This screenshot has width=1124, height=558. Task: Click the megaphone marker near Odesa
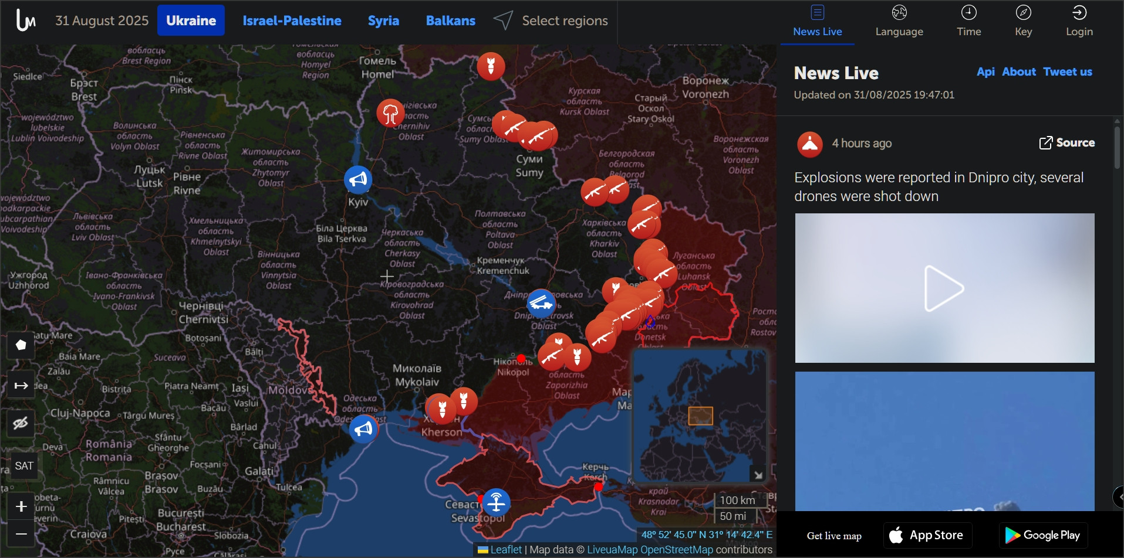[x=363, y=428]
